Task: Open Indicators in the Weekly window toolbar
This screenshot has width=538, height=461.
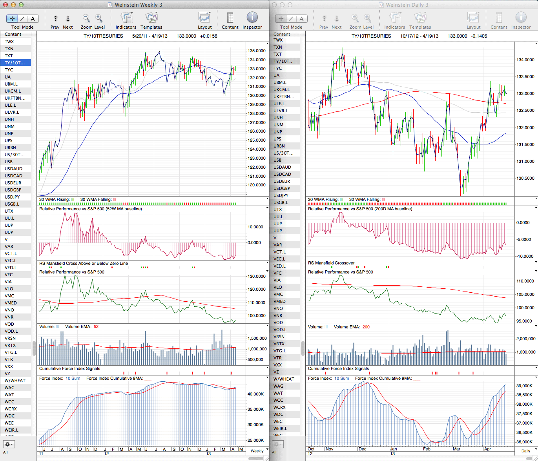Action: [126, 18]
